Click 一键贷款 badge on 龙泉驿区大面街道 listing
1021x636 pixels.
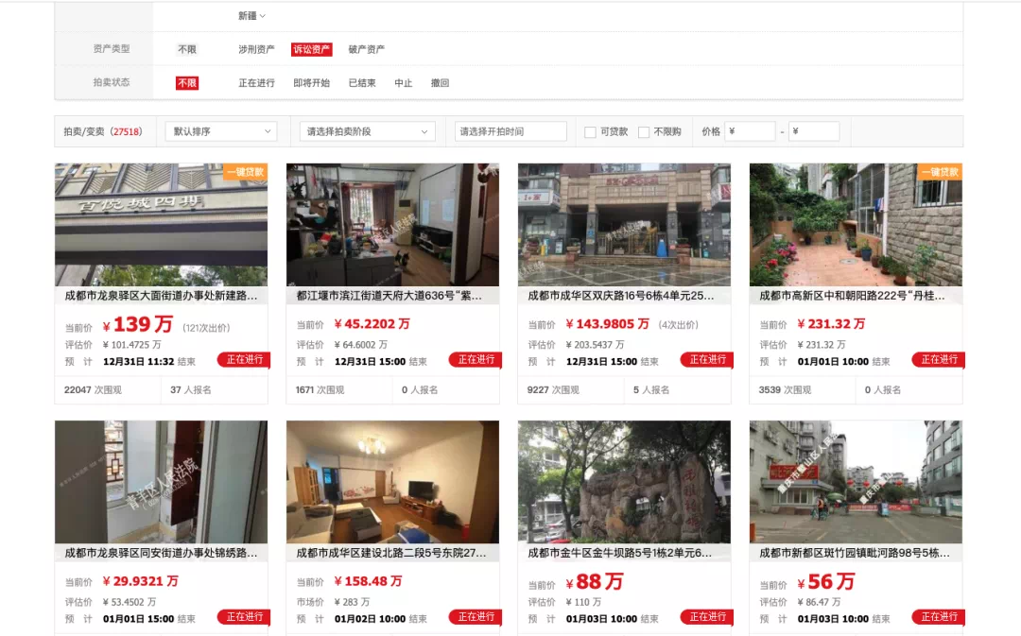[x=246, y=172]
